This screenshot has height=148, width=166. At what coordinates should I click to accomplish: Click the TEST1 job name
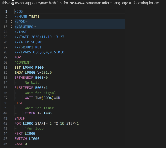click(x=34, y=17)
